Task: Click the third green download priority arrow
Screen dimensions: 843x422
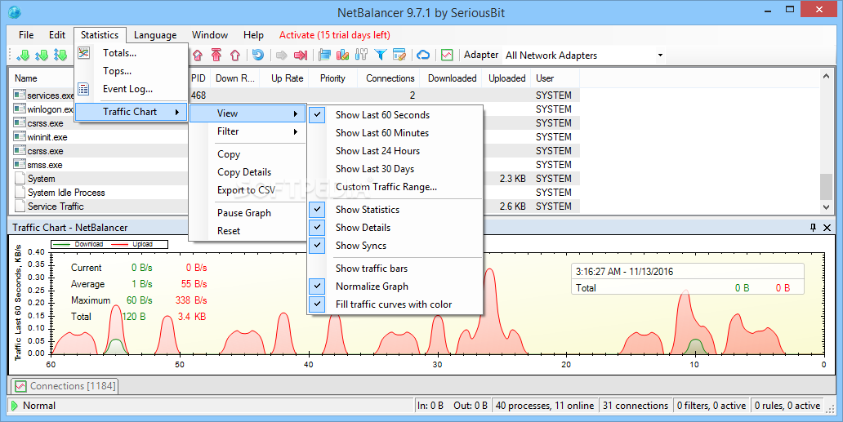Action: 60,55
